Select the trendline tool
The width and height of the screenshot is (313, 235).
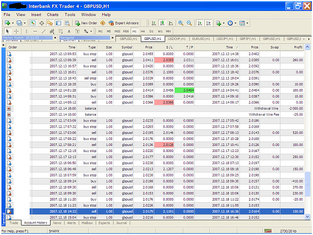pos(44,31)
